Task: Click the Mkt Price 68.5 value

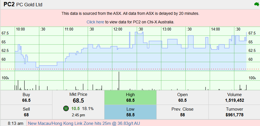Action: [x=78, y=101]
